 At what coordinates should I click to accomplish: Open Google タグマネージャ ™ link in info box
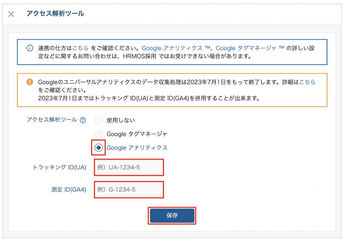[x=250, y=48]
